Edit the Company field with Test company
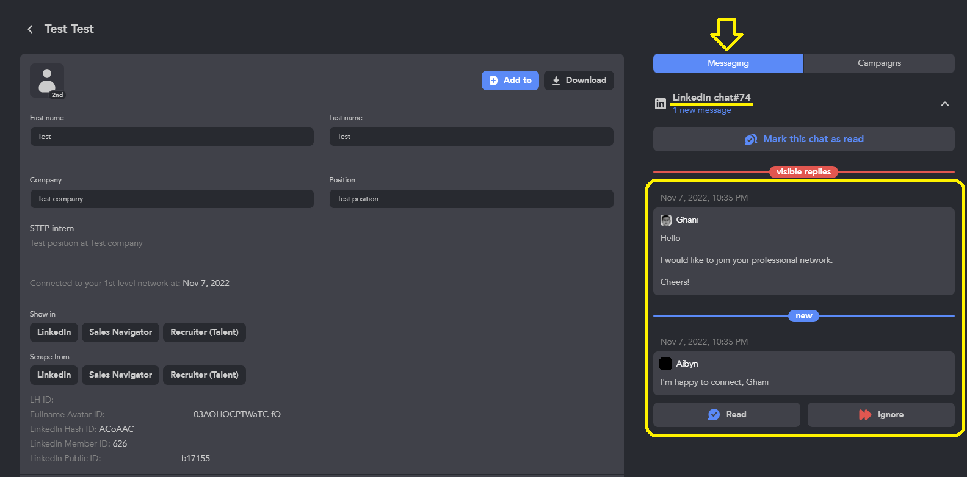 (x=172, y=199)
